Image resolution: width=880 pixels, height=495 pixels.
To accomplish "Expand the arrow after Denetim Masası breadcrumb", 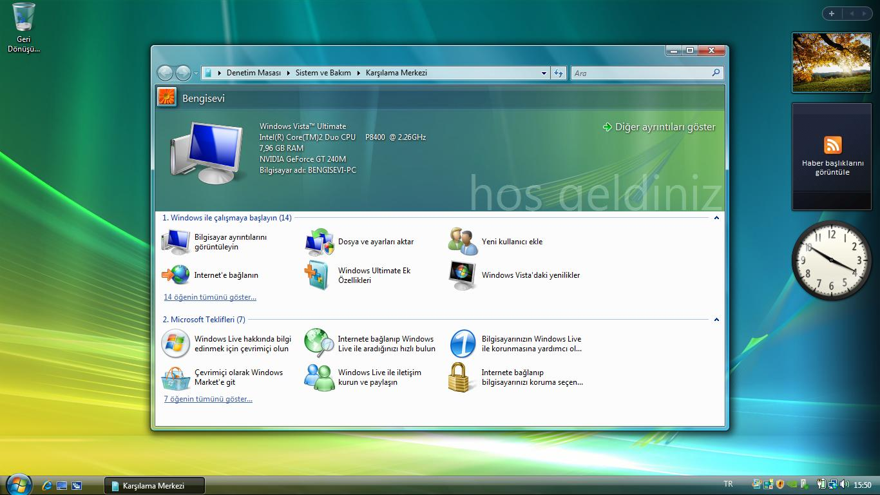I will click(x=288, y=73).
